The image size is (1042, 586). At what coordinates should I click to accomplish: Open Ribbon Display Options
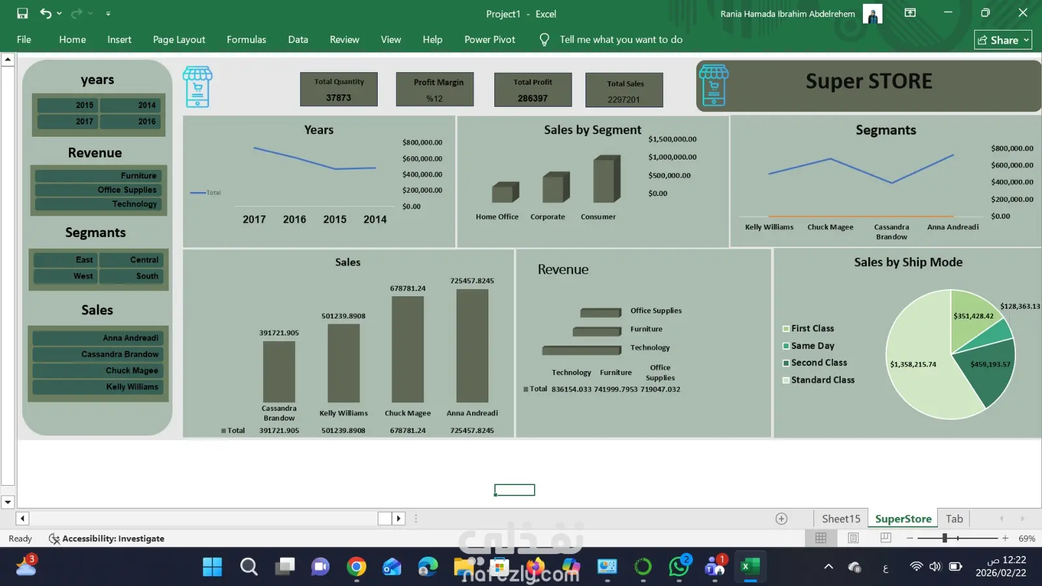click(x=910, y=13)
